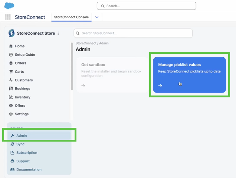Open the Customers section
Image resolution: width=236 pixels, height=178 pixels.
(x=24, y=80)
